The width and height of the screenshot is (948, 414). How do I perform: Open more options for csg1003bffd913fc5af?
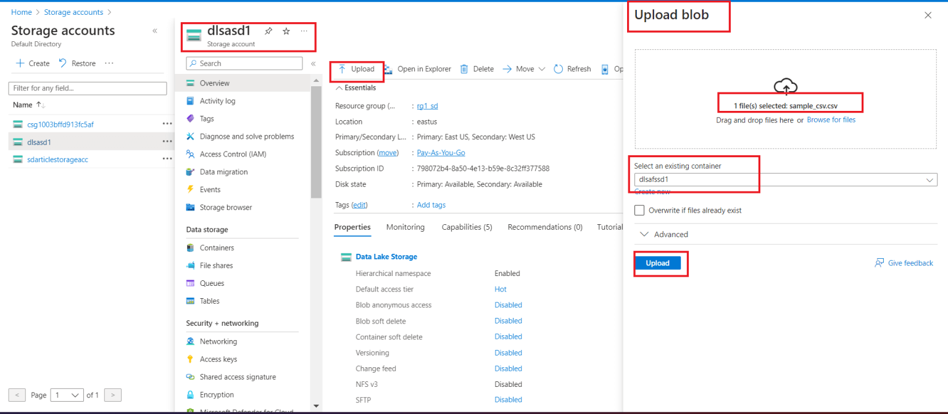click(167, 124)
